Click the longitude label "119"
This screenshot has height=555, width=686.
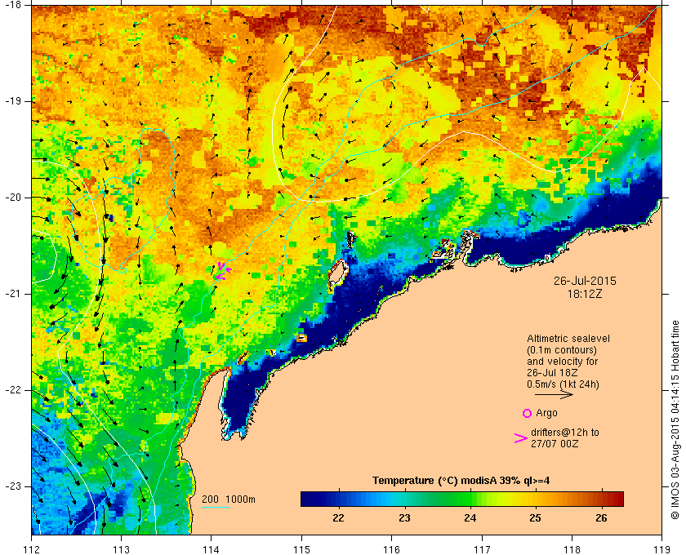point(661,548)
